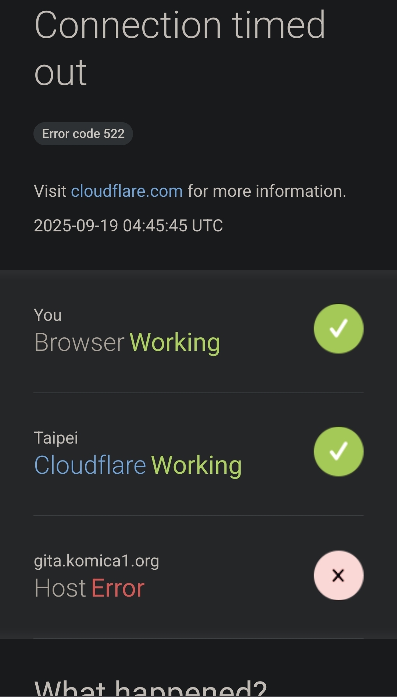
Task: Click the Taipei location label
Action: pyautogui.click(x=56, y=438)
